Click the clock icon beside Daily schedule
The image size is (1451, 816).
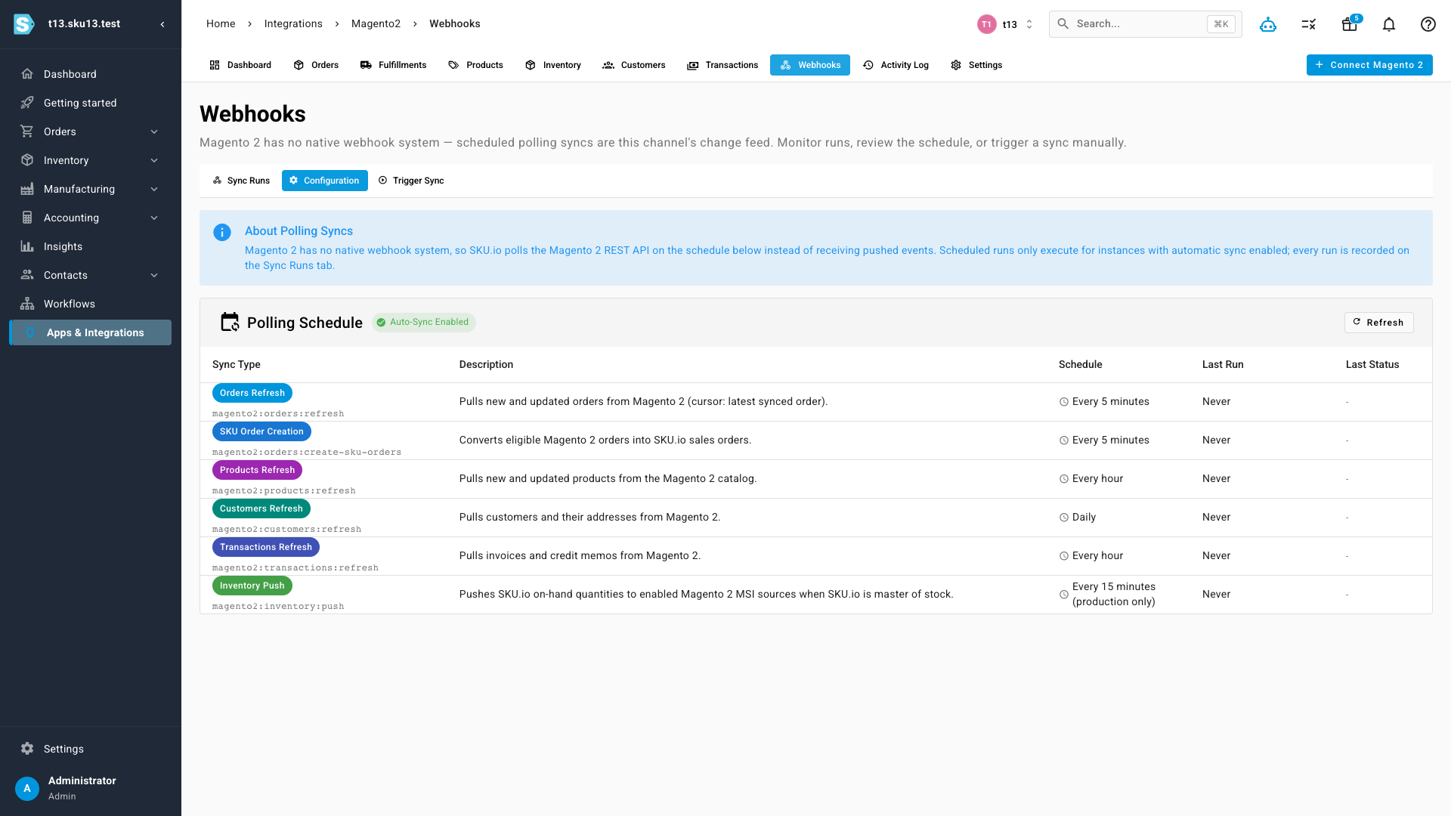click(1064, 518)
